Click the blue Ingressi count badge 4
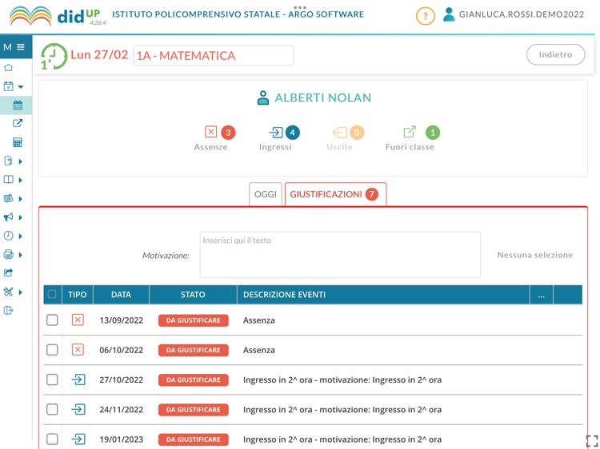The height and width of the screenshot is (449, 600). pyautogui.click(x=292, y=133)
